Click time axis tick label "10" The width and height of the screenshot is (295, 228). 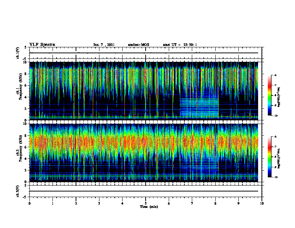[x=262, y=203]
